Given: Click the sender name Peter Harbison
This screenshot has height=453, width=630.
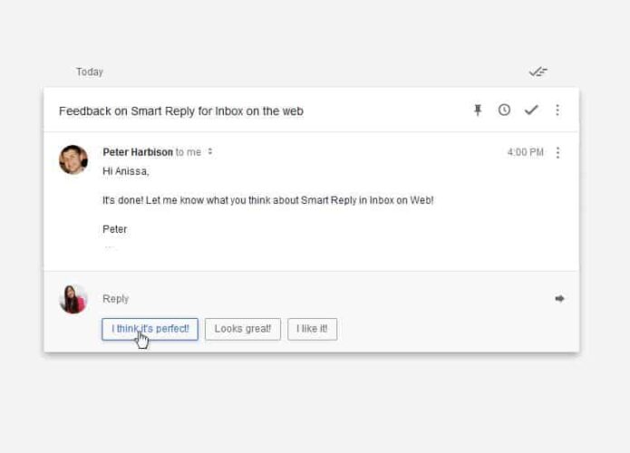Looking at the screenshot, I should (138, 152).
